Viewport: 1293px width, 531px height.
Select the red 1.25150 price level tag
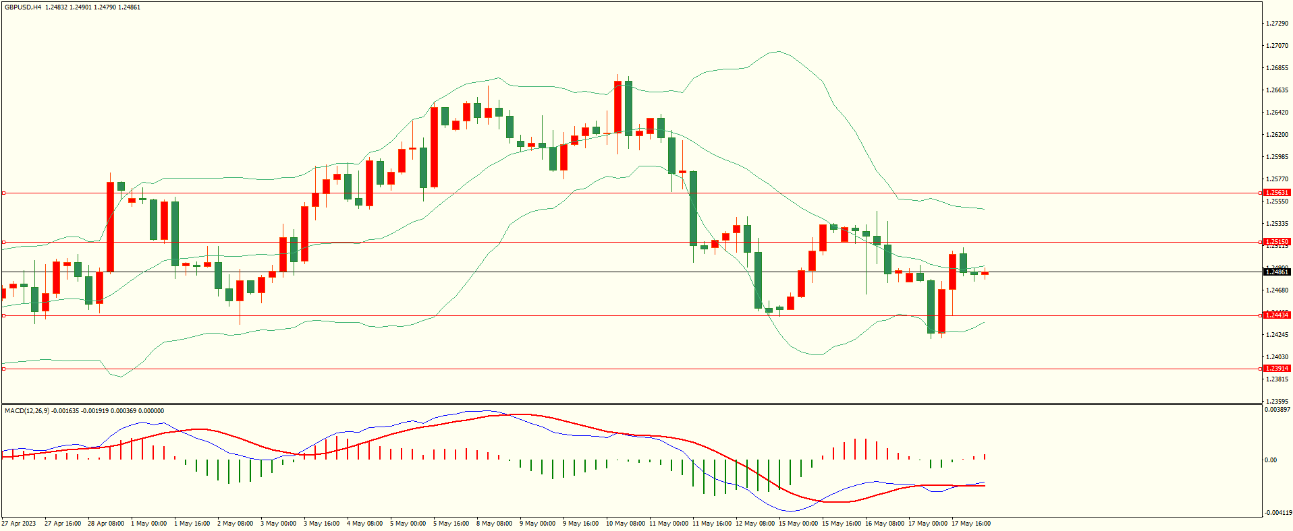click(1277, 242)
